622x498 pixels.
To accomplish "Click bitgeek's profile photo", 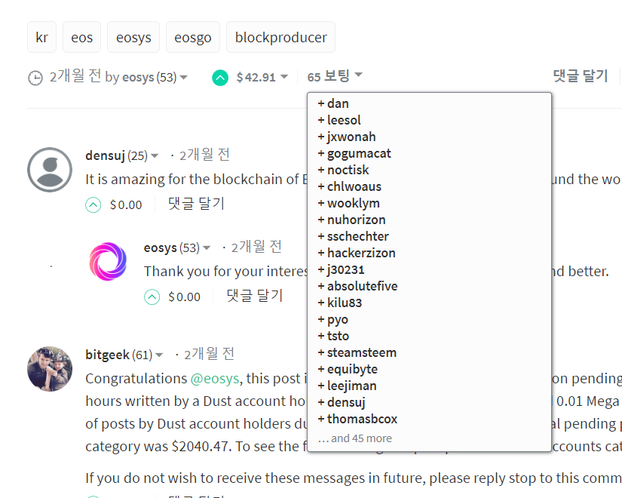I will [x=50, y=369].
